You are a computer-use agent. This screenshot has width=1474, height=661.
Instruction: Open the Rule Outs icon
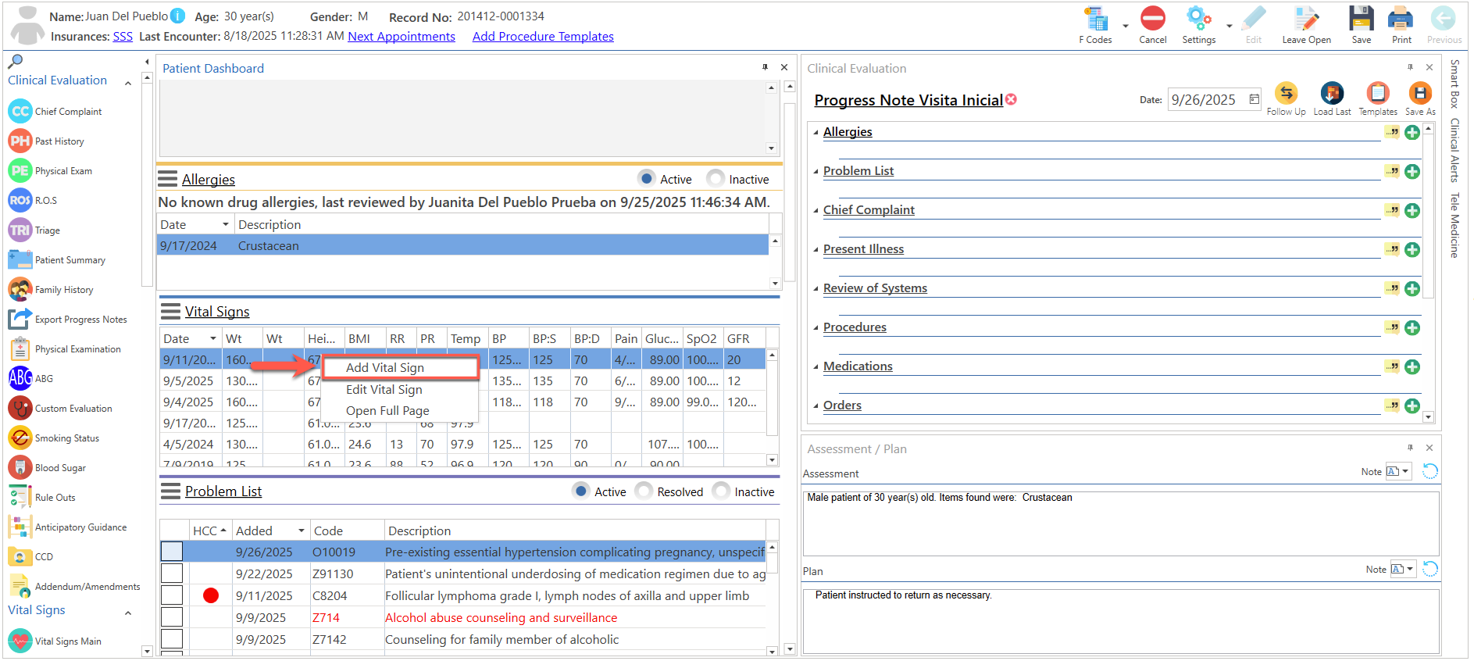20,498
